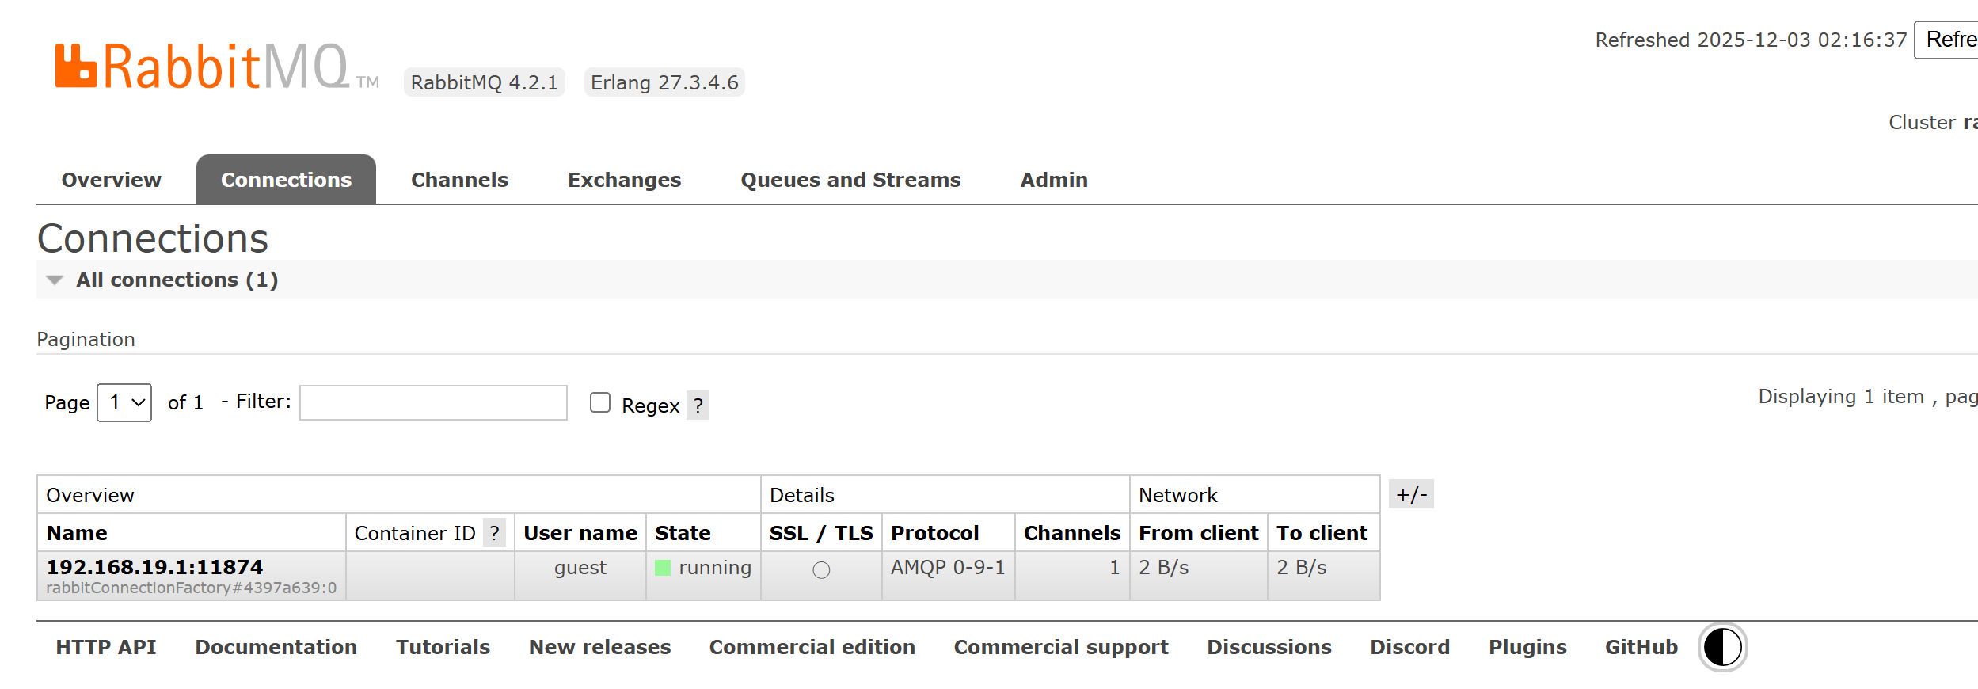Screen dimensions: 1978x689
Task: Open the HTTP API link
Action: (x=106, y=647)
